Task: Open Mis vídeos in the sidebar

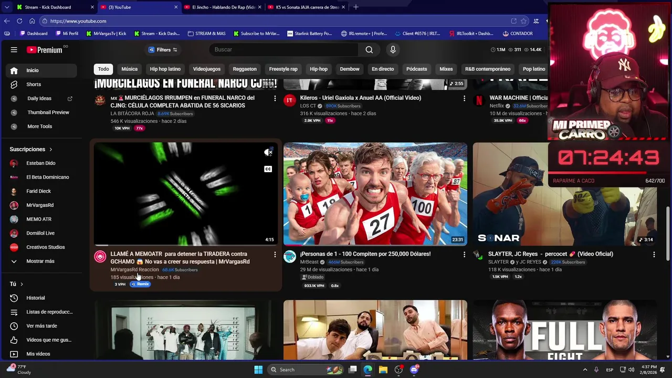Action: point(42,354)
